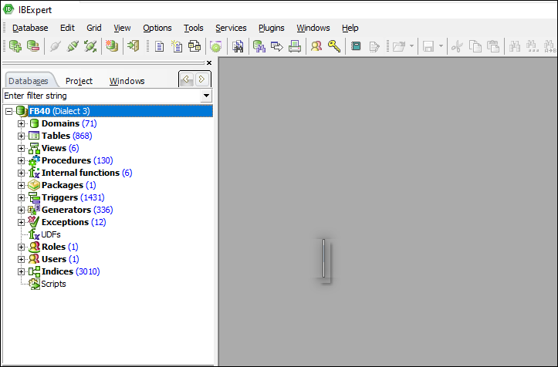Image resolution: width=558 pixels, height=367 pixels.
Task: Open the User Manager people icon
Action: [x=316, y=46]
